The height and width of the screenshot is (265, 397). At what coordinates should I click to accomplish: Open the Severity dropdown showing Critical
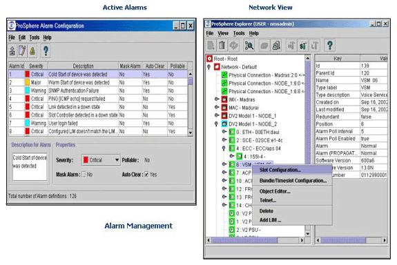coord(101,160)
